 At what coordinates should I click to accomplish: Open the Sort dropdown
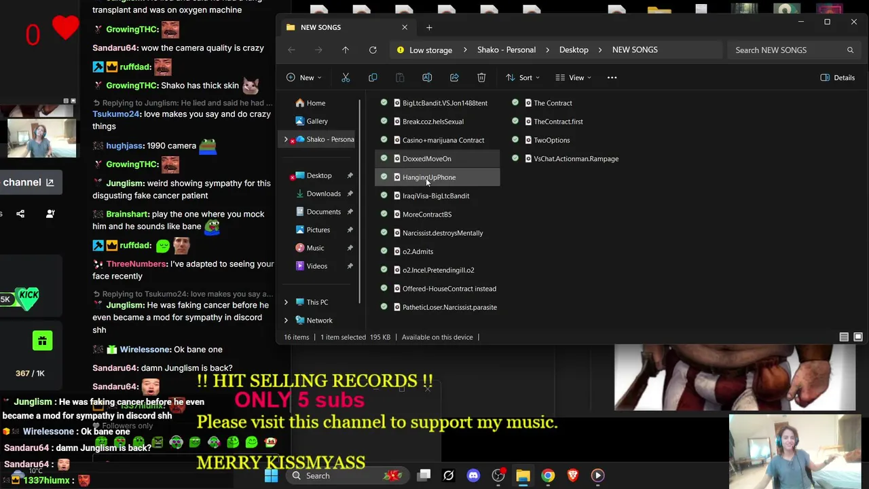coord(524,77)
